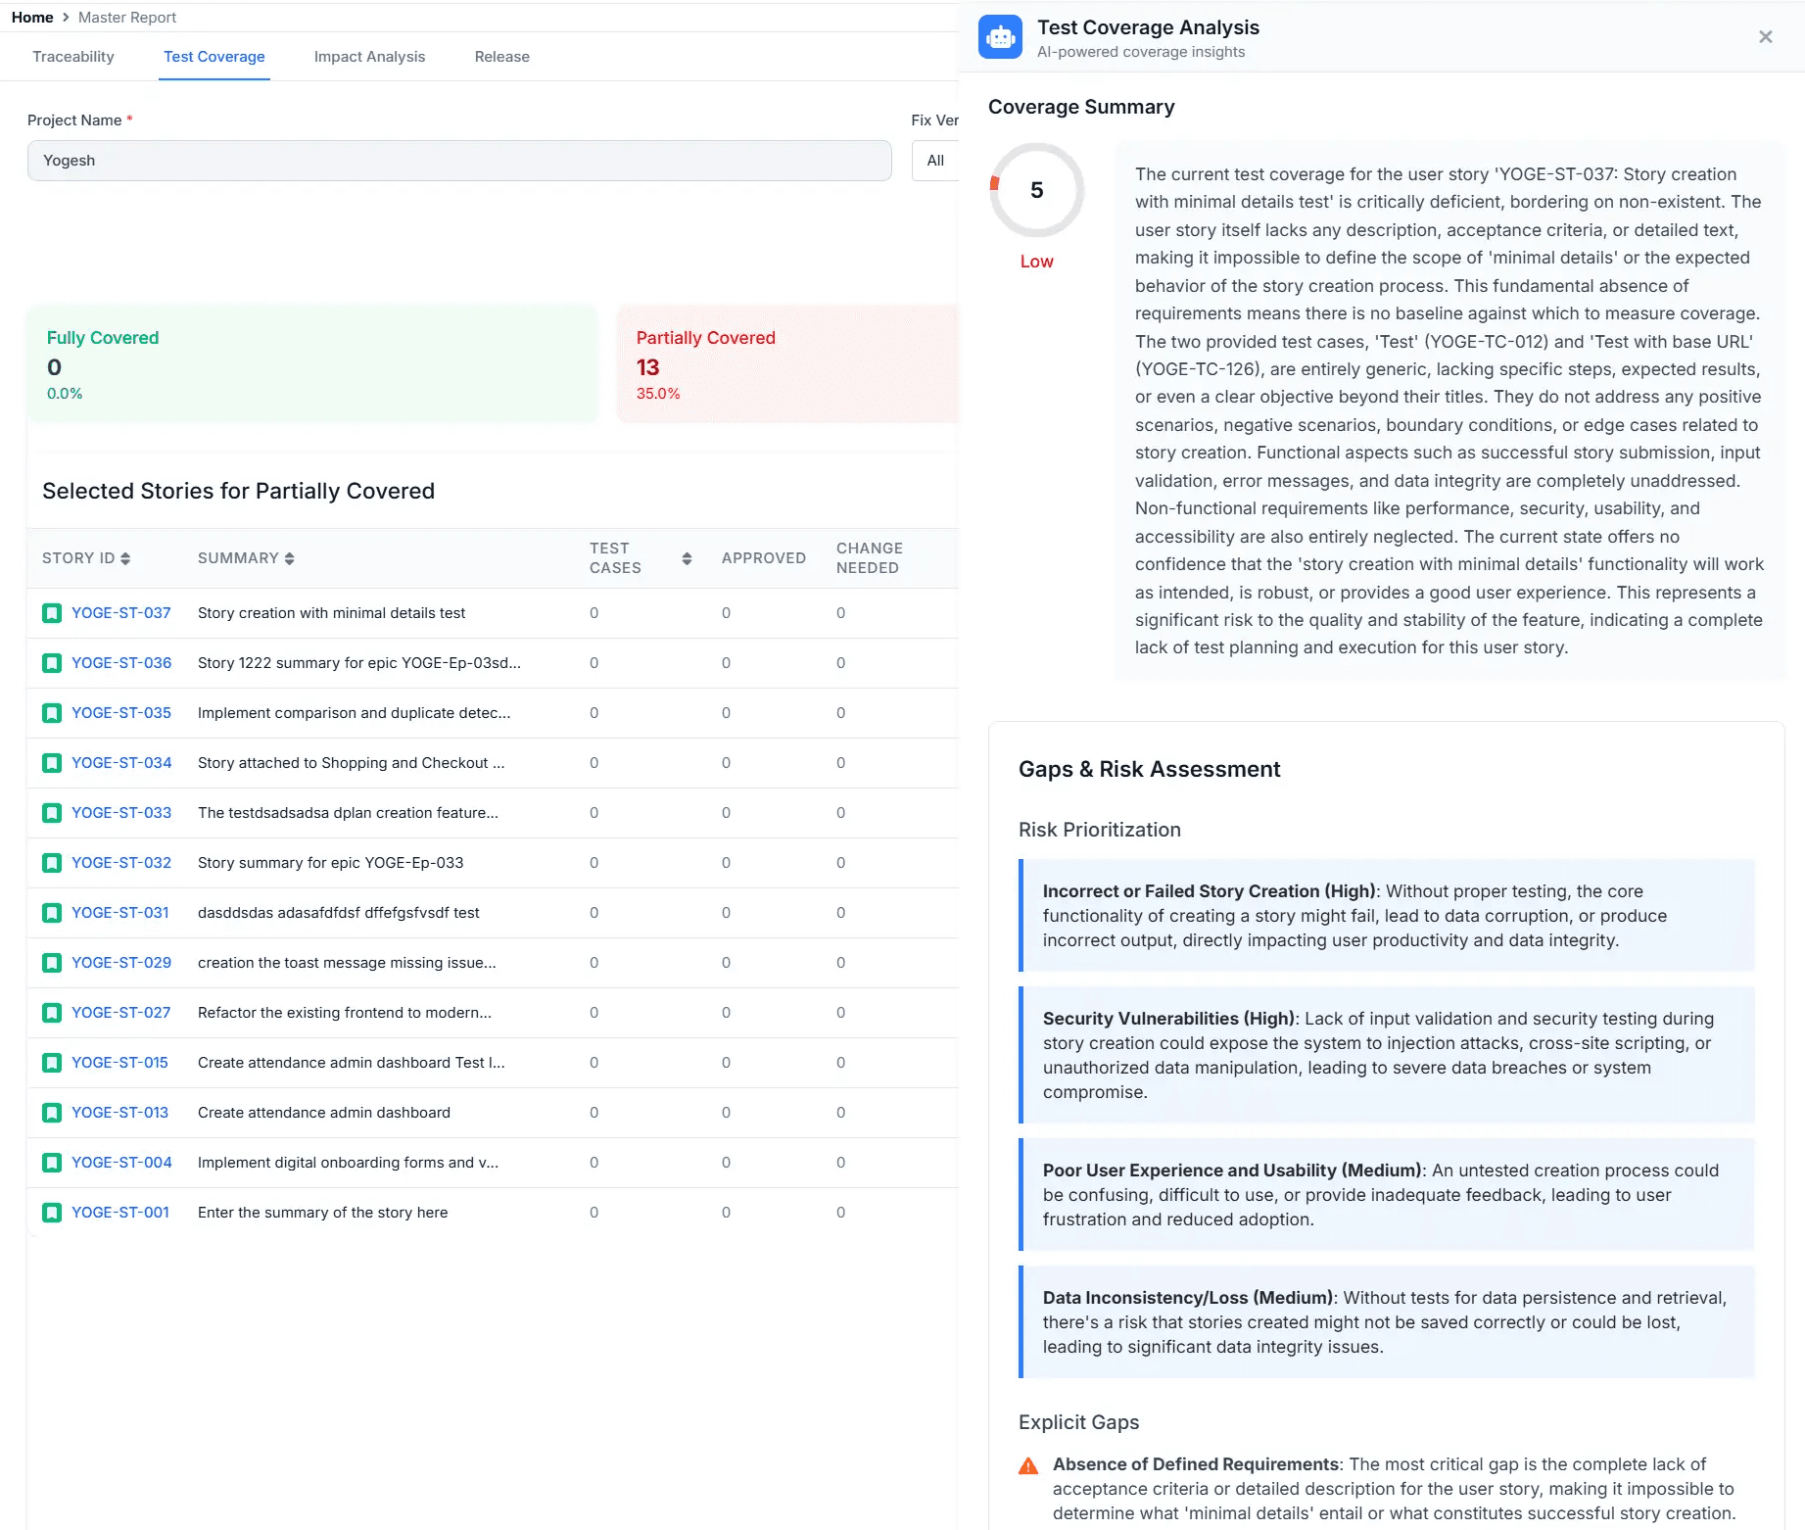Viewport: 1805px width, 1530px height.
Task: Switch to the Traceability tab
Action: [73, 57]
